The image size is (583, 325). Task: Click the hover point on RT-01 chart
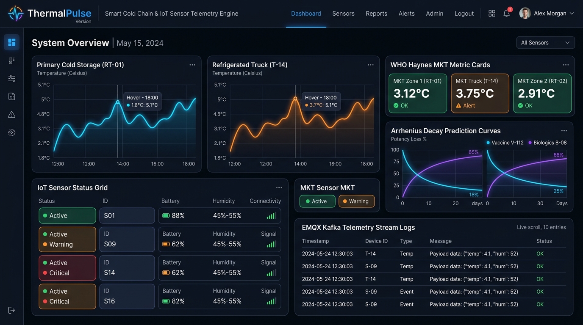pyautogui.click(x=118, y=102)
